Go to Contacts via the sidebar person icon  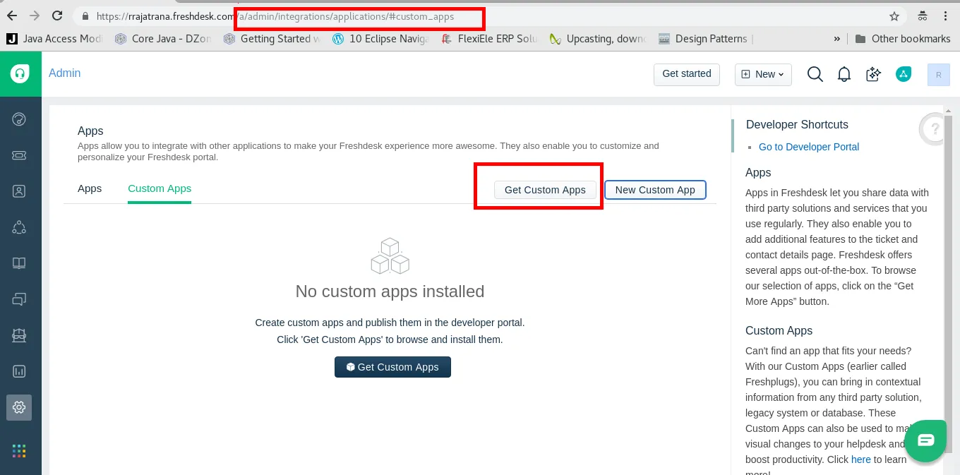(x=19, y=191)
